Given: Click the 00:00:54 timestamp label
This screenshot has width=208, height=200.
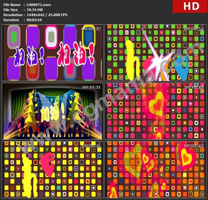Looking at the screenshot, I should click(194, 29).
